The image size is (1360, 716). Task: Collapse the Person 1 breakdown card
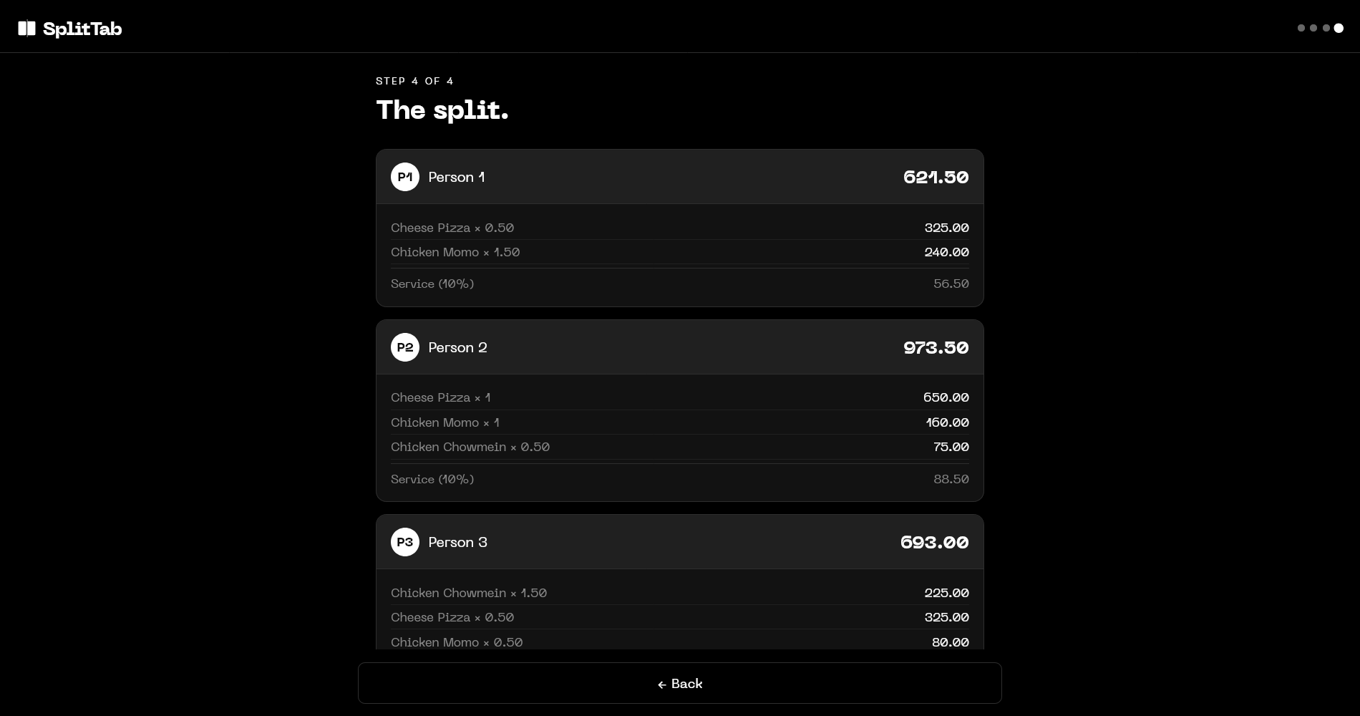tap(679, 177)
